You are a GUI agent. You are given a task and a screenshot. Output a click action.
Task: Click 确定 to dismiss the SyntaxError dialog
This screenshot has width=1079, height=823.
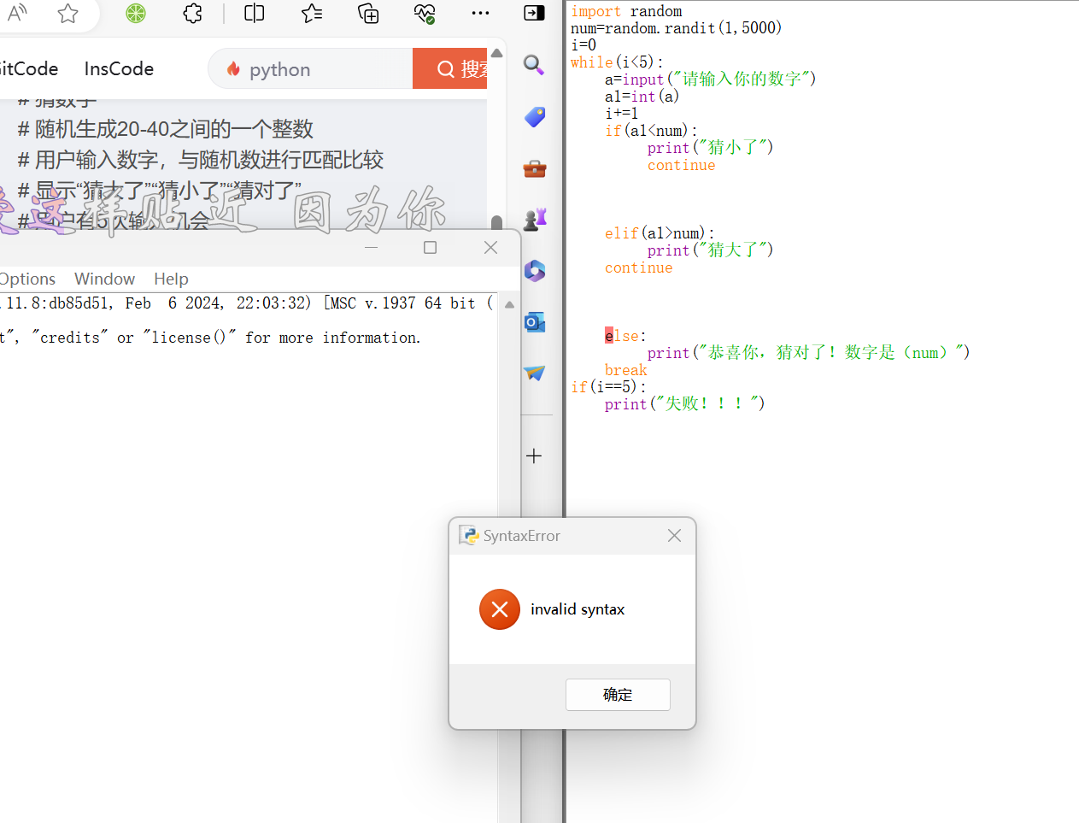pyautogui.click(x=618, y=694)
